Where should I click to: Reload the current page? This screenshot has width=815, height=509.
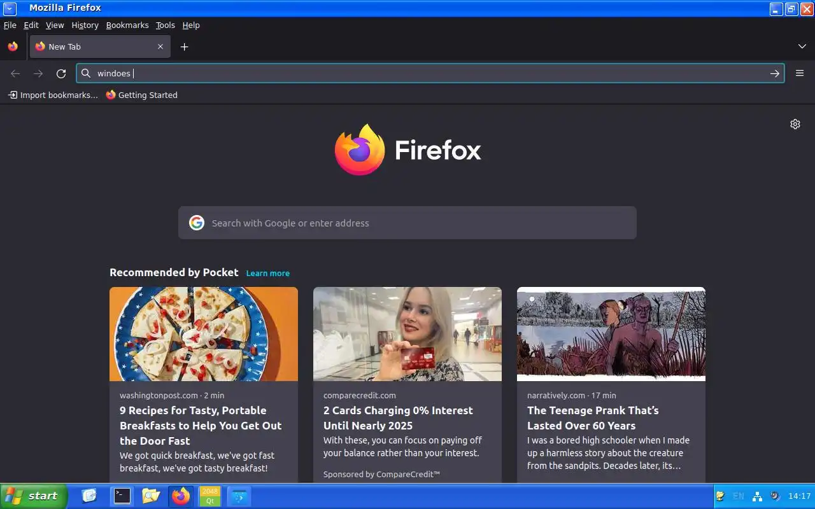(61, 73)
